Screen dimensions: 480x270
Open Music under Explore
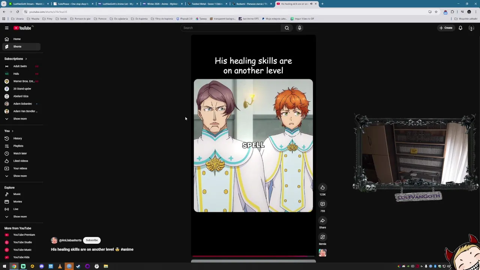(x=21, y=194)
